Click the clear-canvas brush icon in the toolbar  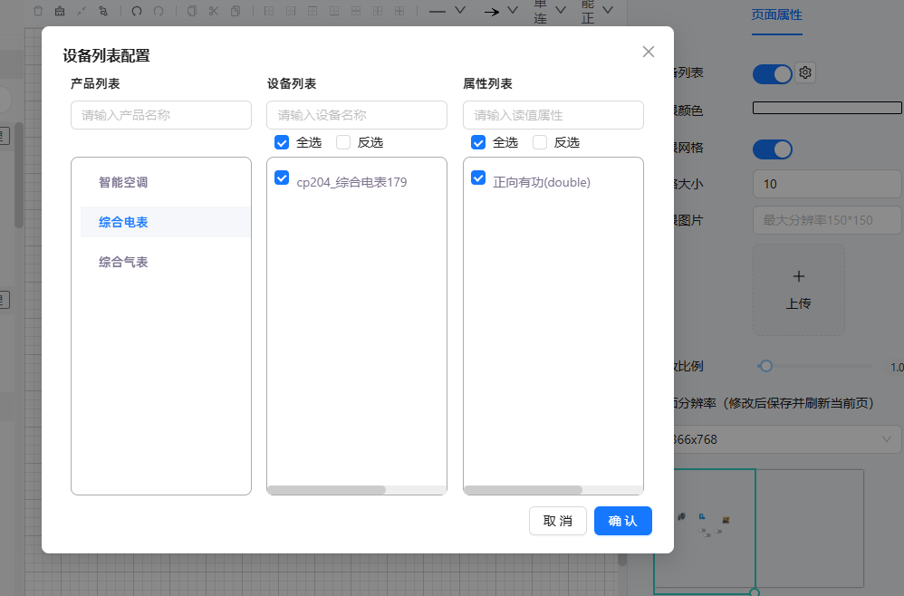click(60, 11)
